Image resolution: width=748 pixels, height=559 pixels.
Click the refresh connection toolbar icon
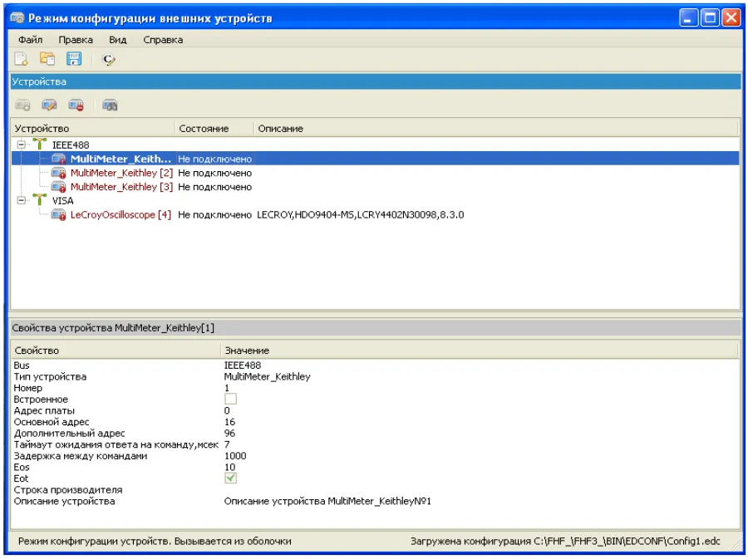pyautogui.click(x=109, y=60)
